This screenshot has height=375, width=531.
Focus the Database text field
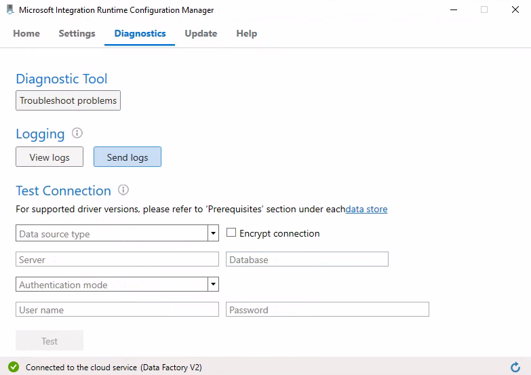pyautogui.click(x=307, y=259)
